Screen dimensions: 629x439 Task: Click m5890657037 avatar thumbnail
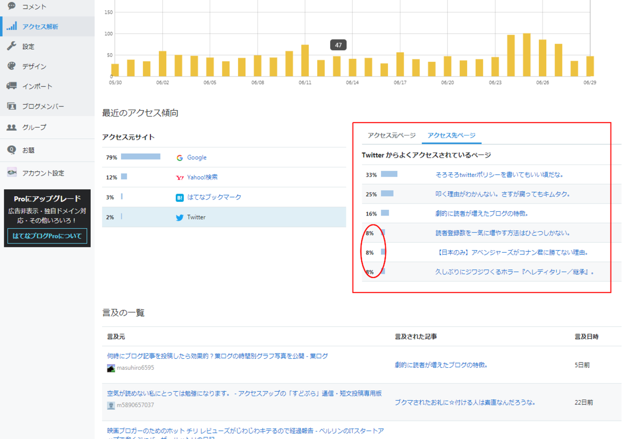(111, 405)
